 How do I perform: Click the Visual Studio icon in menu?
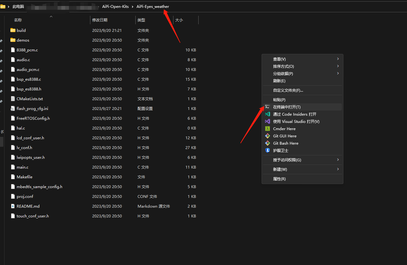click(x=267, y=121)
